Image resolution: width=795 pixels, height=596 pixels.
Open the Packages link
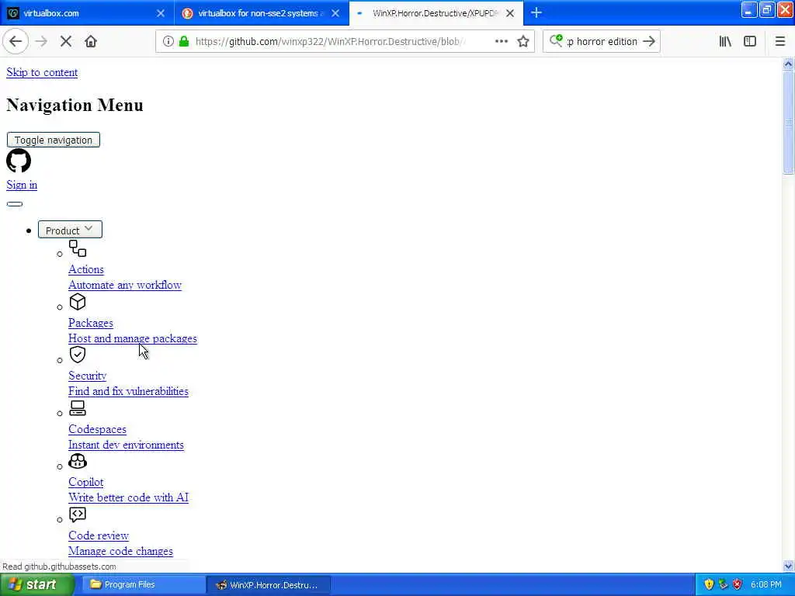[91, 324]
